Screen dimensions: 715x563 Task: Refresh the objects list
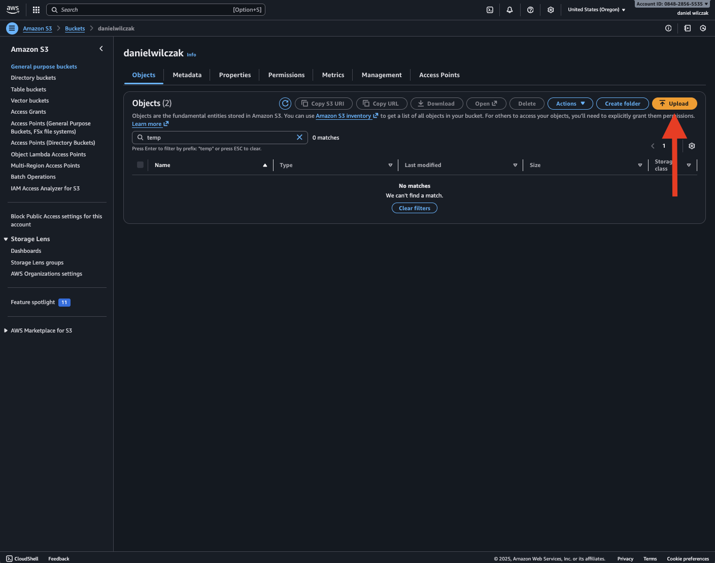tap(285, 104)
